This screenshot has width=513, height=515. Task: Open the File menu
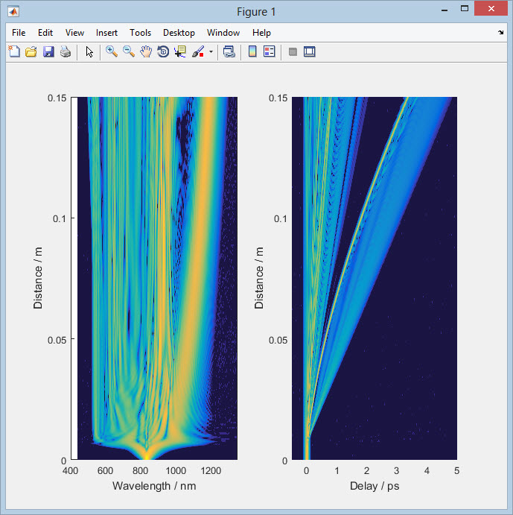19,33
